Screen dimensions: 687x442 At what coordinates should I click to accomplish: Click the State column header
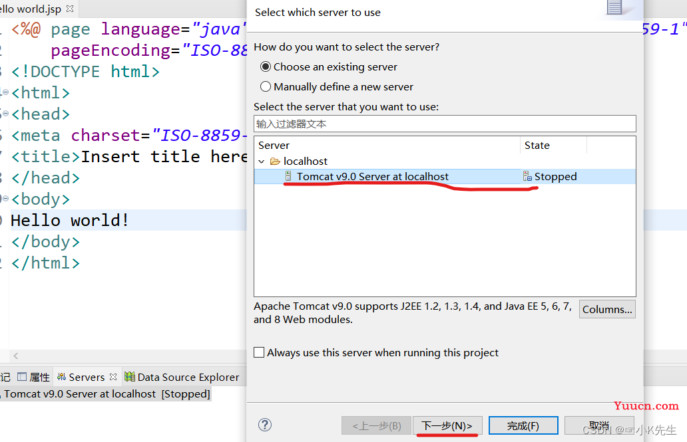pyautogui.click(x=553, y=146)
